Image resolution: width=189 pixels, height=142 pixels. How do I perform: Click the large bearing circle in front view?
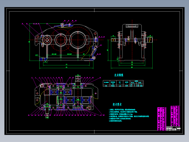click(x=78, y=40)
